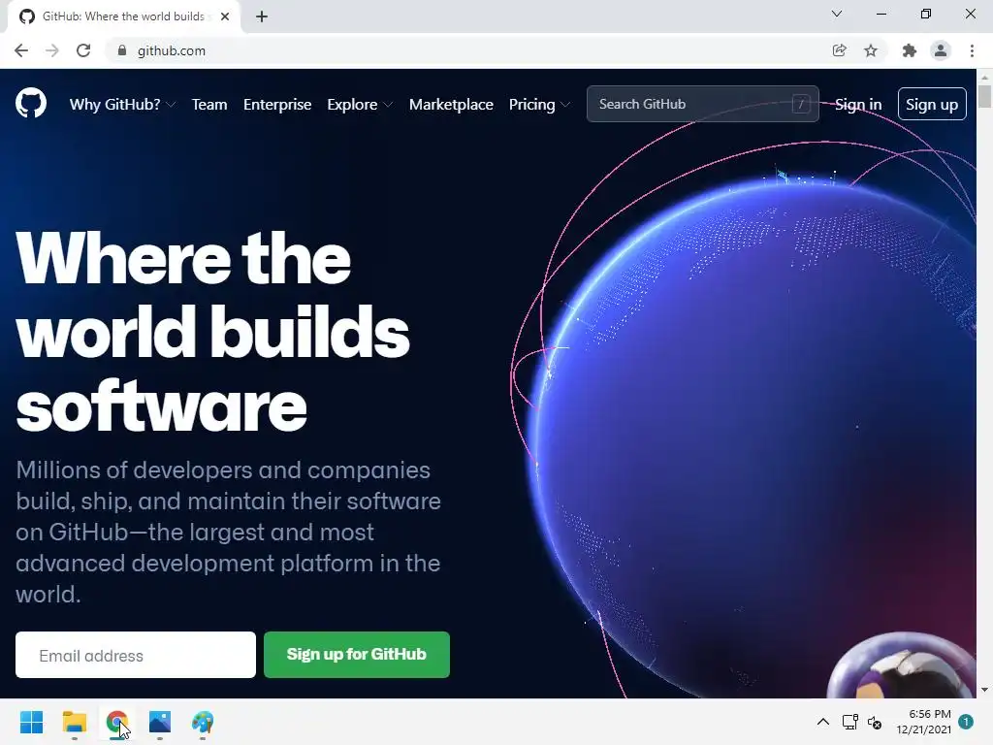Viewport: 993px width, 745px height.
Task: Click the scrollbar down arrow
Action: pyautogui.click(x=984, y=690)
